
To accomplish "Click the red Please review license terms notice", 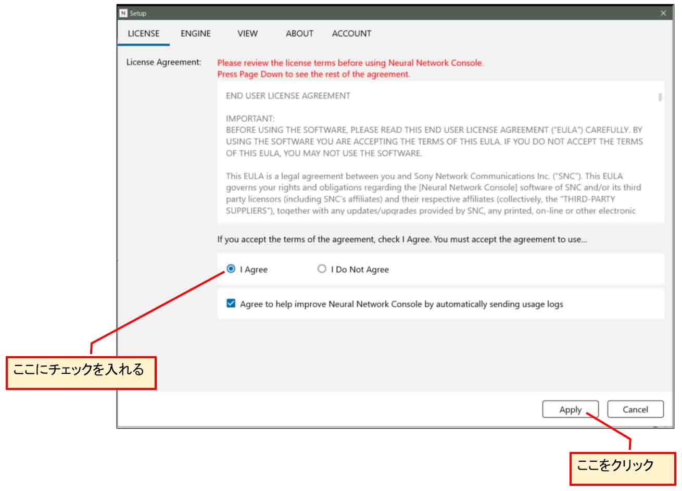I will click(350, 63).
